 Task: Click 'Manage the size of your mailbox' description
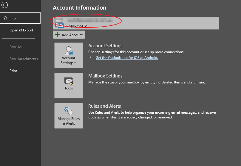[147, 82]
